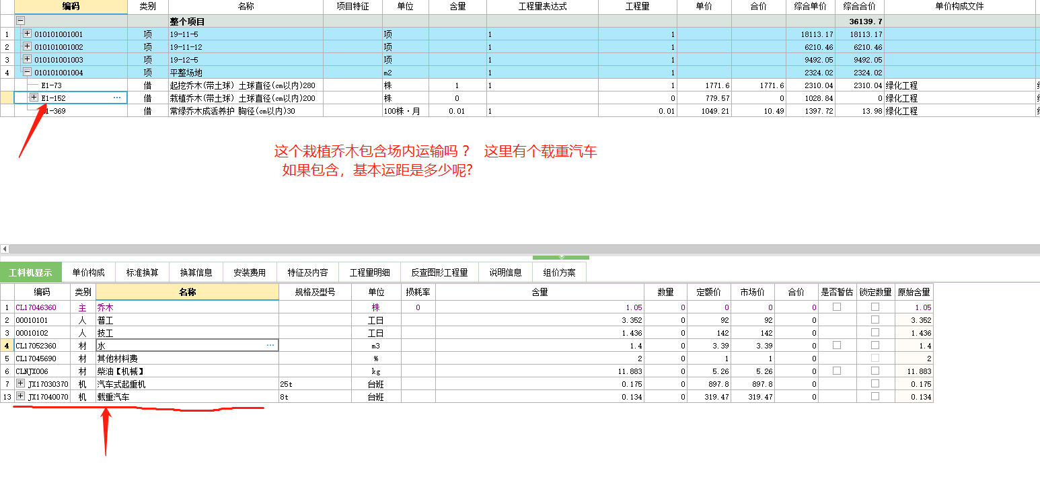Click the 工程量表达式 column header
The height and width of the screenshot is (487, 1040).
click(542, 7)
